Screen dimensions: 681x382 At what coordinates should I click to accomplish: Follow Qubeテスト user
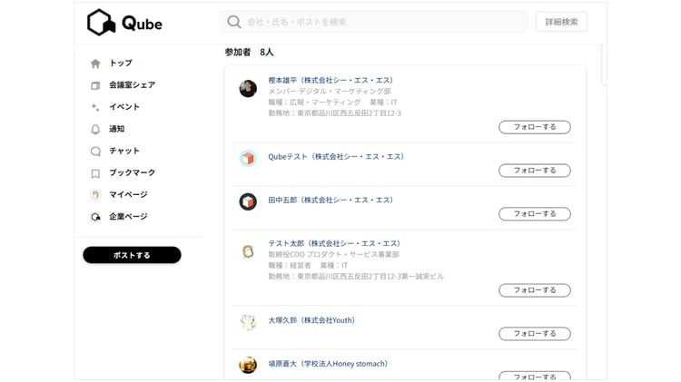[535, 171]
